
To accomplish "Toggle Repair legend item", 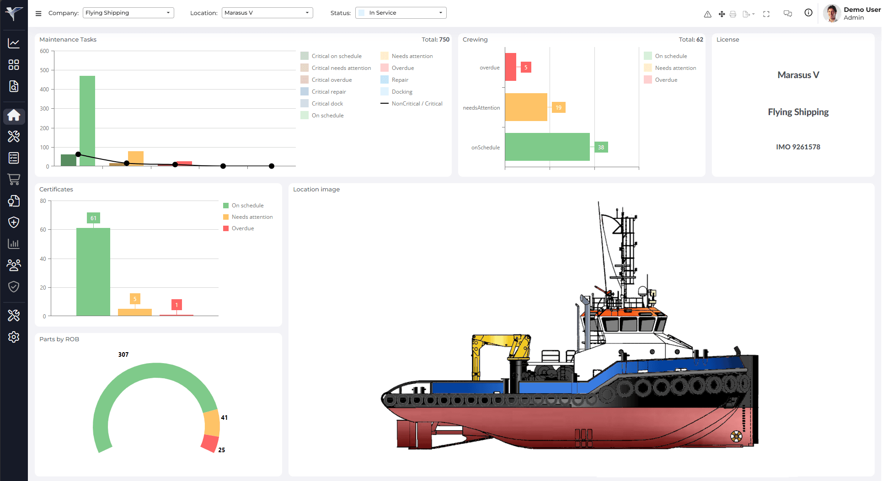I will pyautogui.click(x=394, y=80).
